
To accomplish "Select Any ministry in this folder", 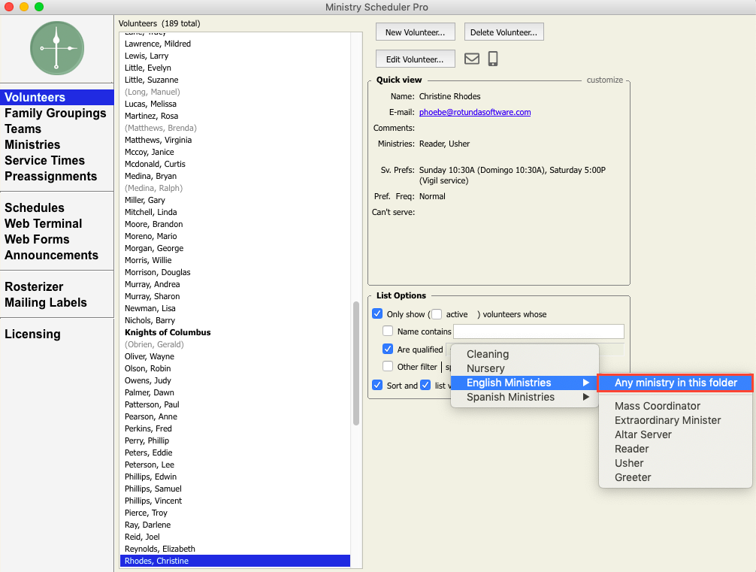I will (x=675, y=383).
